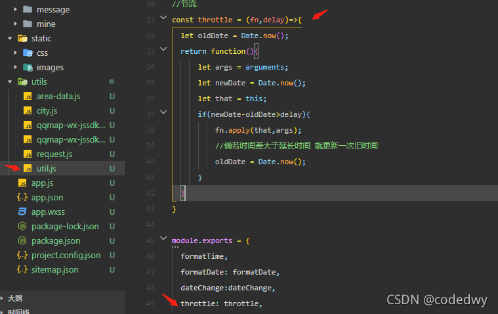The height and width of the screenshot is (314, 498).
Task: Click the JS icon of area-data.js
Action: (28, 96)
